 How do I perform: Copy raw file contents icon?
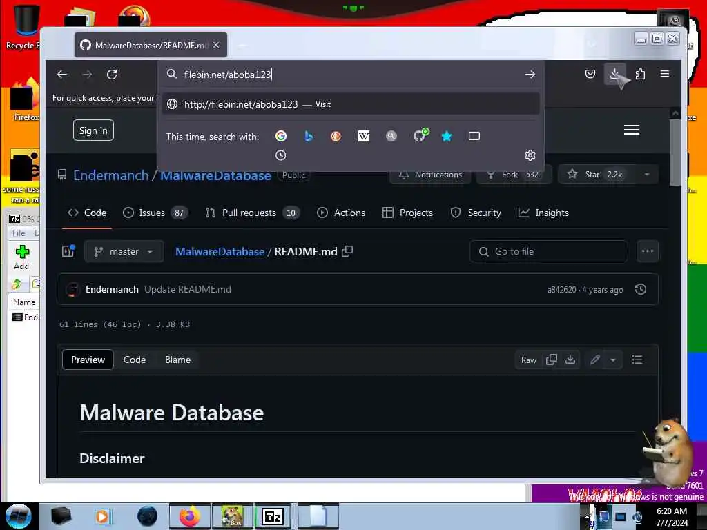[552, 360]
